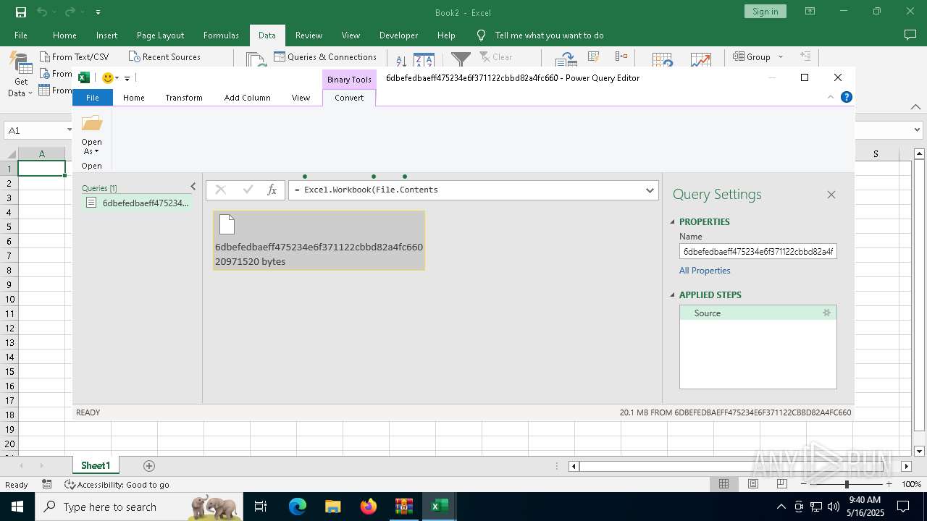Select Normal view icon in status bar
Image resolution: width=927 pixels, height=521 pixels.
[x=723, y=484]
